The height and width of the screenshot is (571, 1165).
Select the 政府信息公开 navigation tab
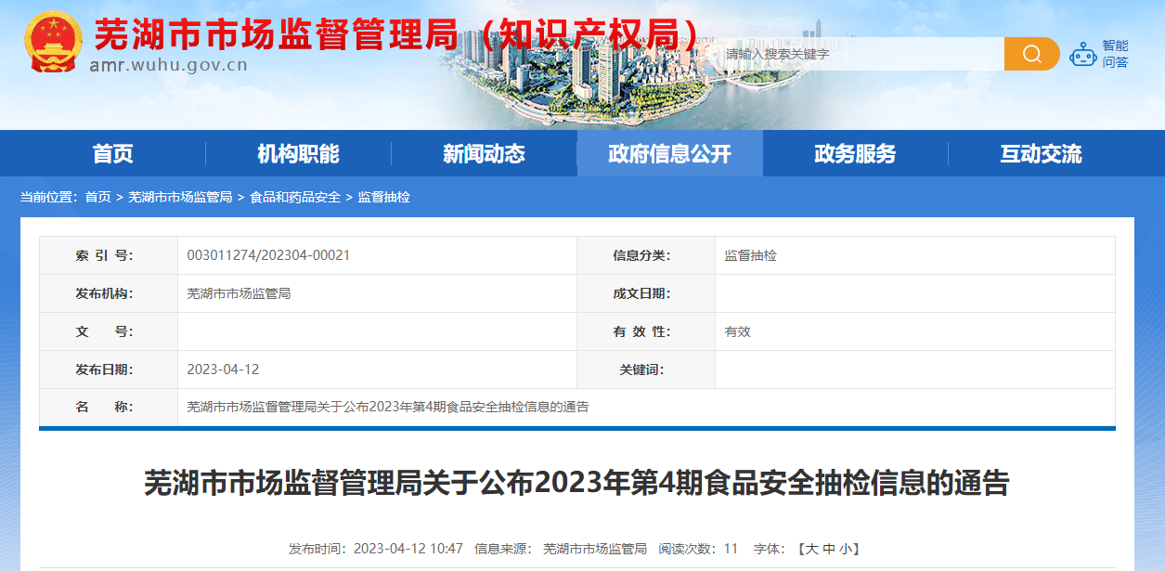[670, 154]
